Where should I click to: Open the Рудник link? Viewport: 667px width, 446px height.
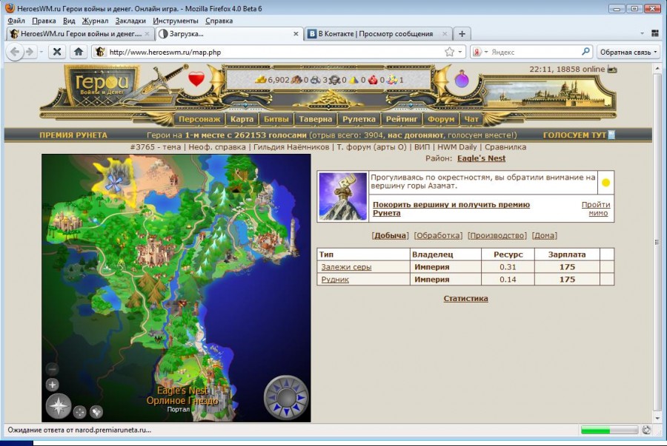point(335,280)
